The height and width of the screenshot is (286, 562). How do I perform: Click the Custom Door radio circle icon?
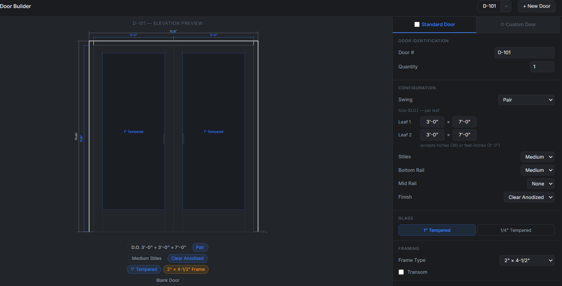502,25
